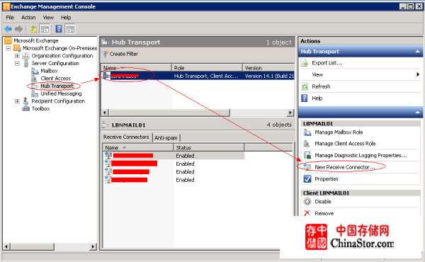This screenshot has height=262, width=425.
Task: Select the Hub Transport, Client Acc… server row
Action: click(198, 76)
